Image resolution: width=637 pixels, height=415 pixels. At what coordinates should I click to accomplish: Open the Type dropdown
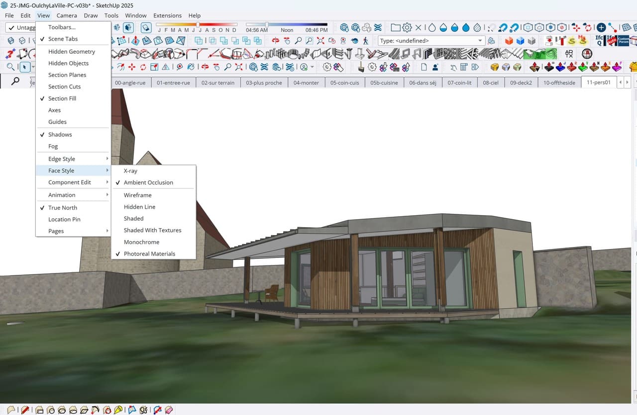(479, 40)
